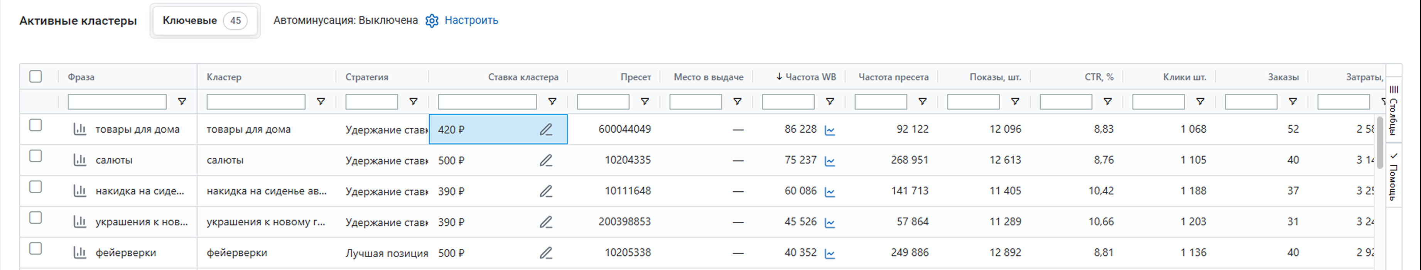Open statistics chart icon for товары для дома
The image size is (1421, 270).
80,129
